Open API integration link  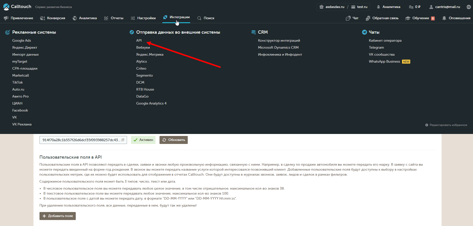click(139, 40)
